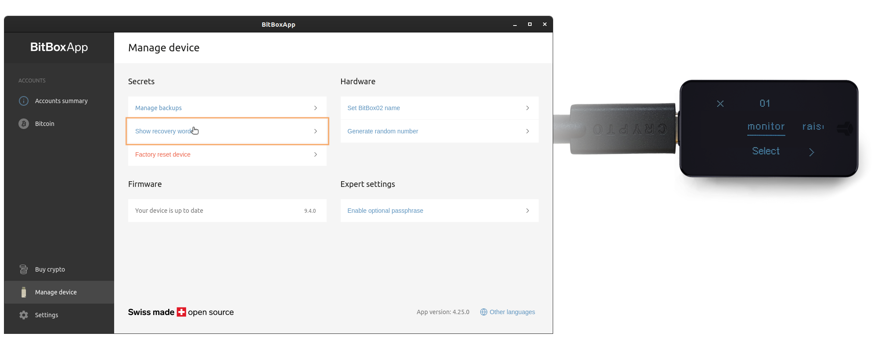The height and width of the screenshot is (351, 878).
Task: Maximize the BitBoxApp window
Action: (x=530, y=25)
